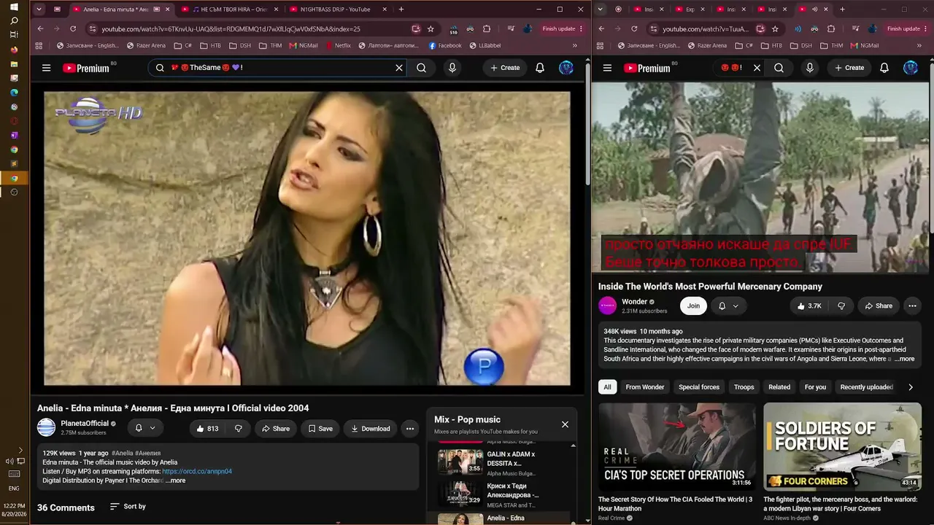Open account avatar menu in left YouTube window
Image resolution: width=934 pixels, height=525 pixels.
coord(566,68)
